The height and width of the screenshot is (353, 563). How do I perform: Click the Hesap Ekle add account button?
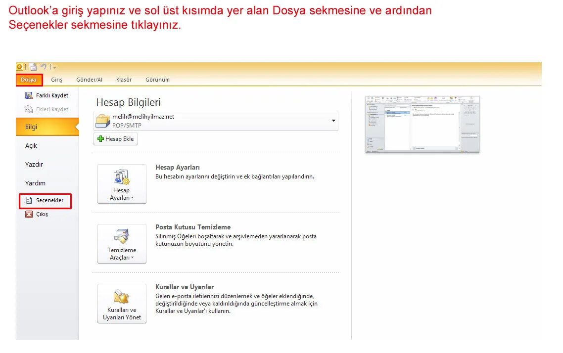[x=116, y=139]
